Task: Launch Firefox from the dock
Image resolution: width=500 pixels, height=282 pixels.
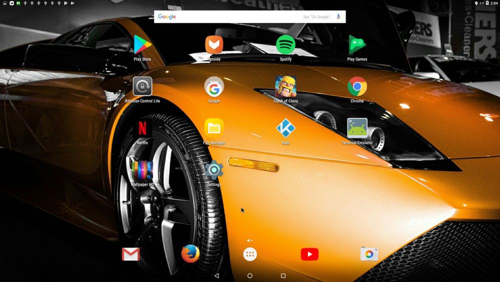Action: (x=190, y=254)
